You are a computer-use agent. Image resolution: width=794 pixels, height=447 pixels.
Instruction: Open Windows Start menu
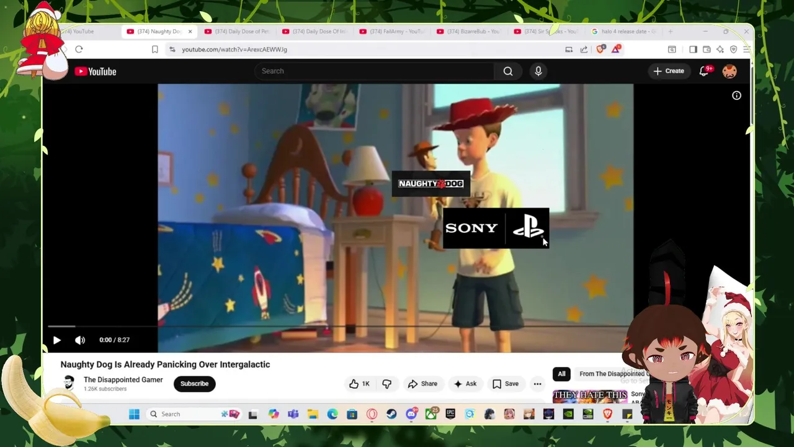pos(134,414)
